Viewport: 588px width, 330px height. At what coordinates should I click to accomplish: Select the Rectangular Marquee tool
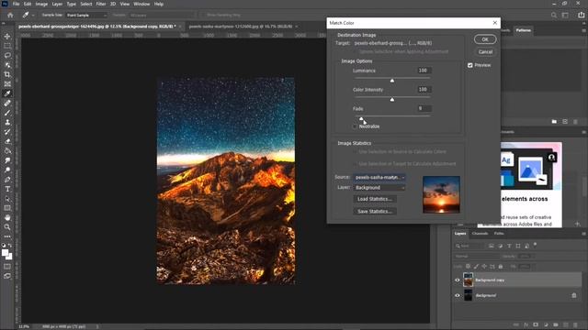7,46
